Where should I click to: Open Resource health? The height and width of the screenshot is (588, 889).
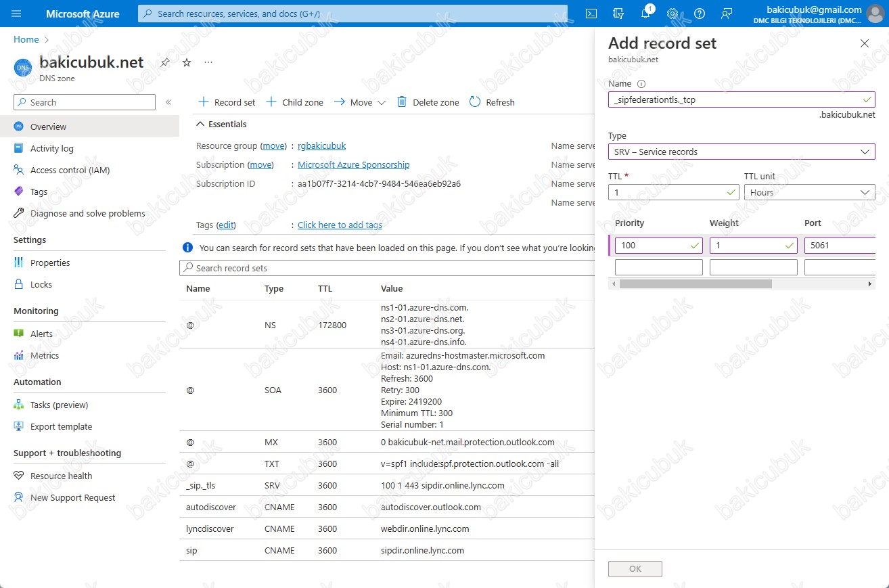89,476
